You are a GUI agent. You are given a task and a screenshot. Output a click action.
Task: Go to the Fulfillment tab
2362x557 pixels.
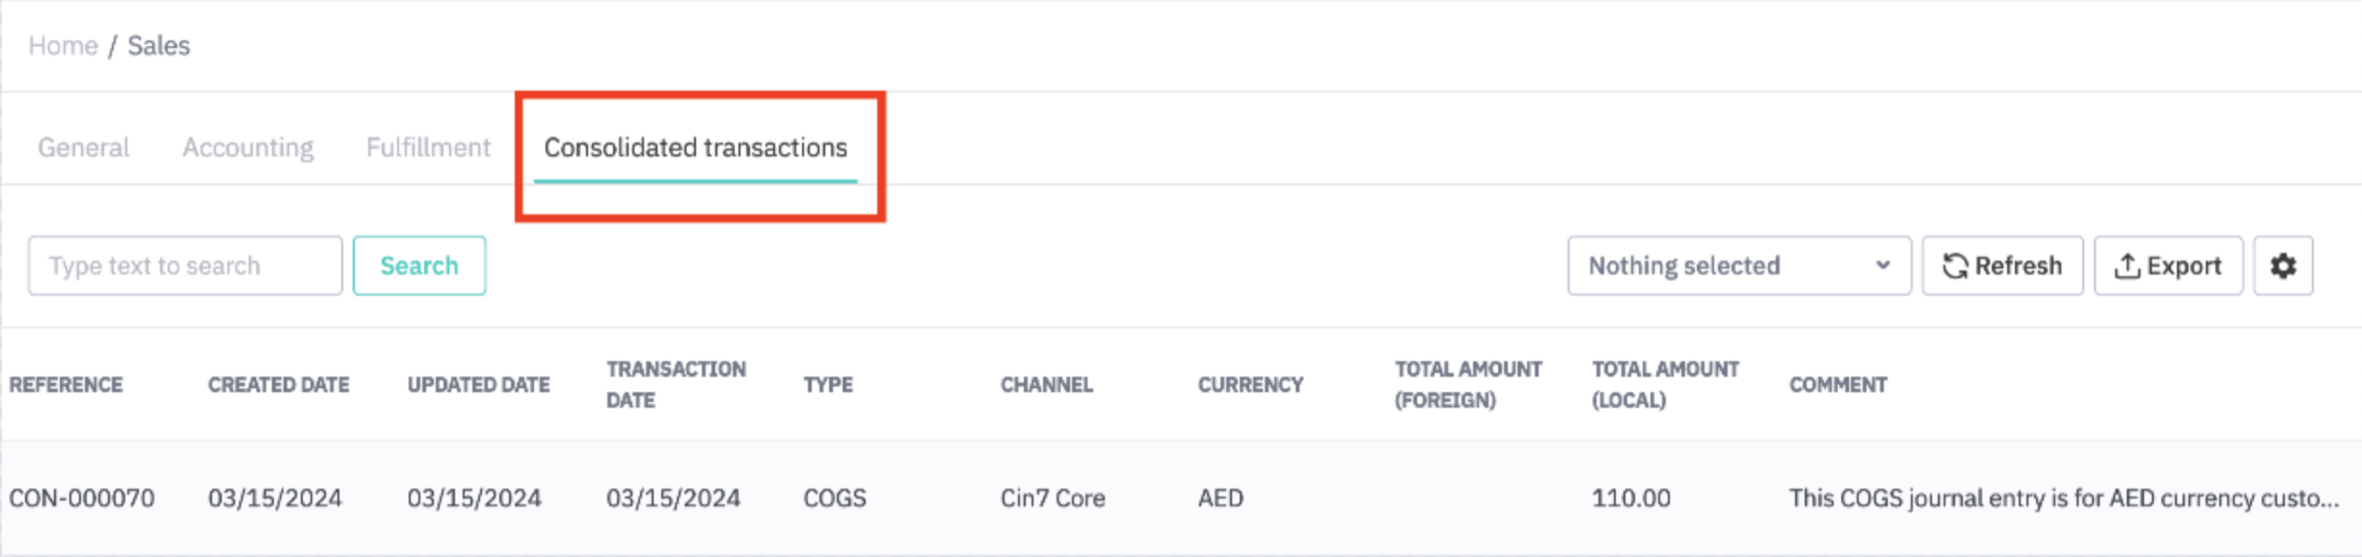pyautogui.click(x=428, y=147)
